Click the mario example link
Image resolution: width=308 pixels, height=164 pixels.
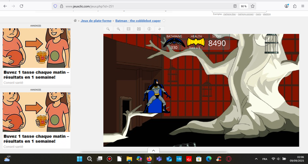(x=258, y=14)
